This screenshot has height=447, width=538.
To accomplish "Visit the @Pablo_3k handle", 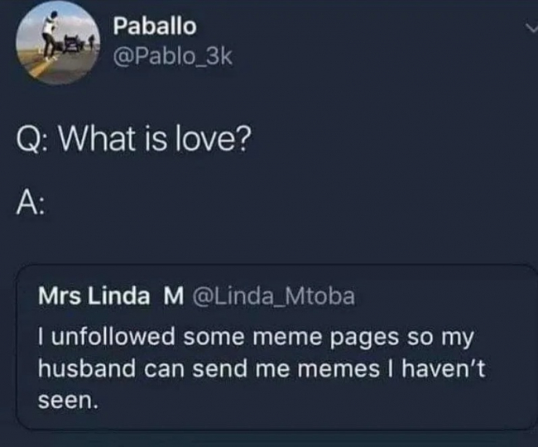I will click(x=173, y=56).
